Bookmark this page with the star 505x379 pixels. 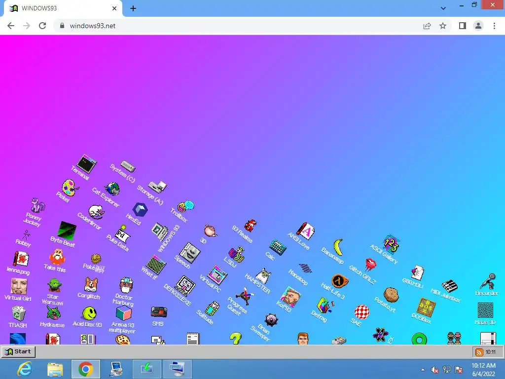point(443,26)
